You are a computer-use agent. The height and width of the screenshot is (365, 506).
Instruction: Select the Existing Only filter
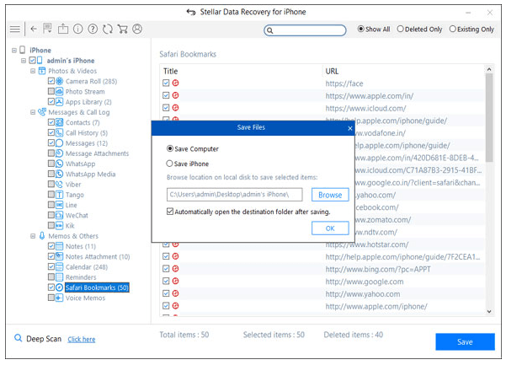tap(452, 29)
